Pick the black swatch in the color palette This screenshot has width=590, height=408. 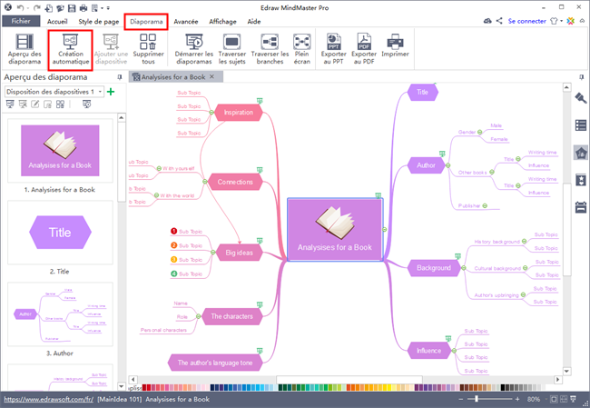(x=503, y=387)
